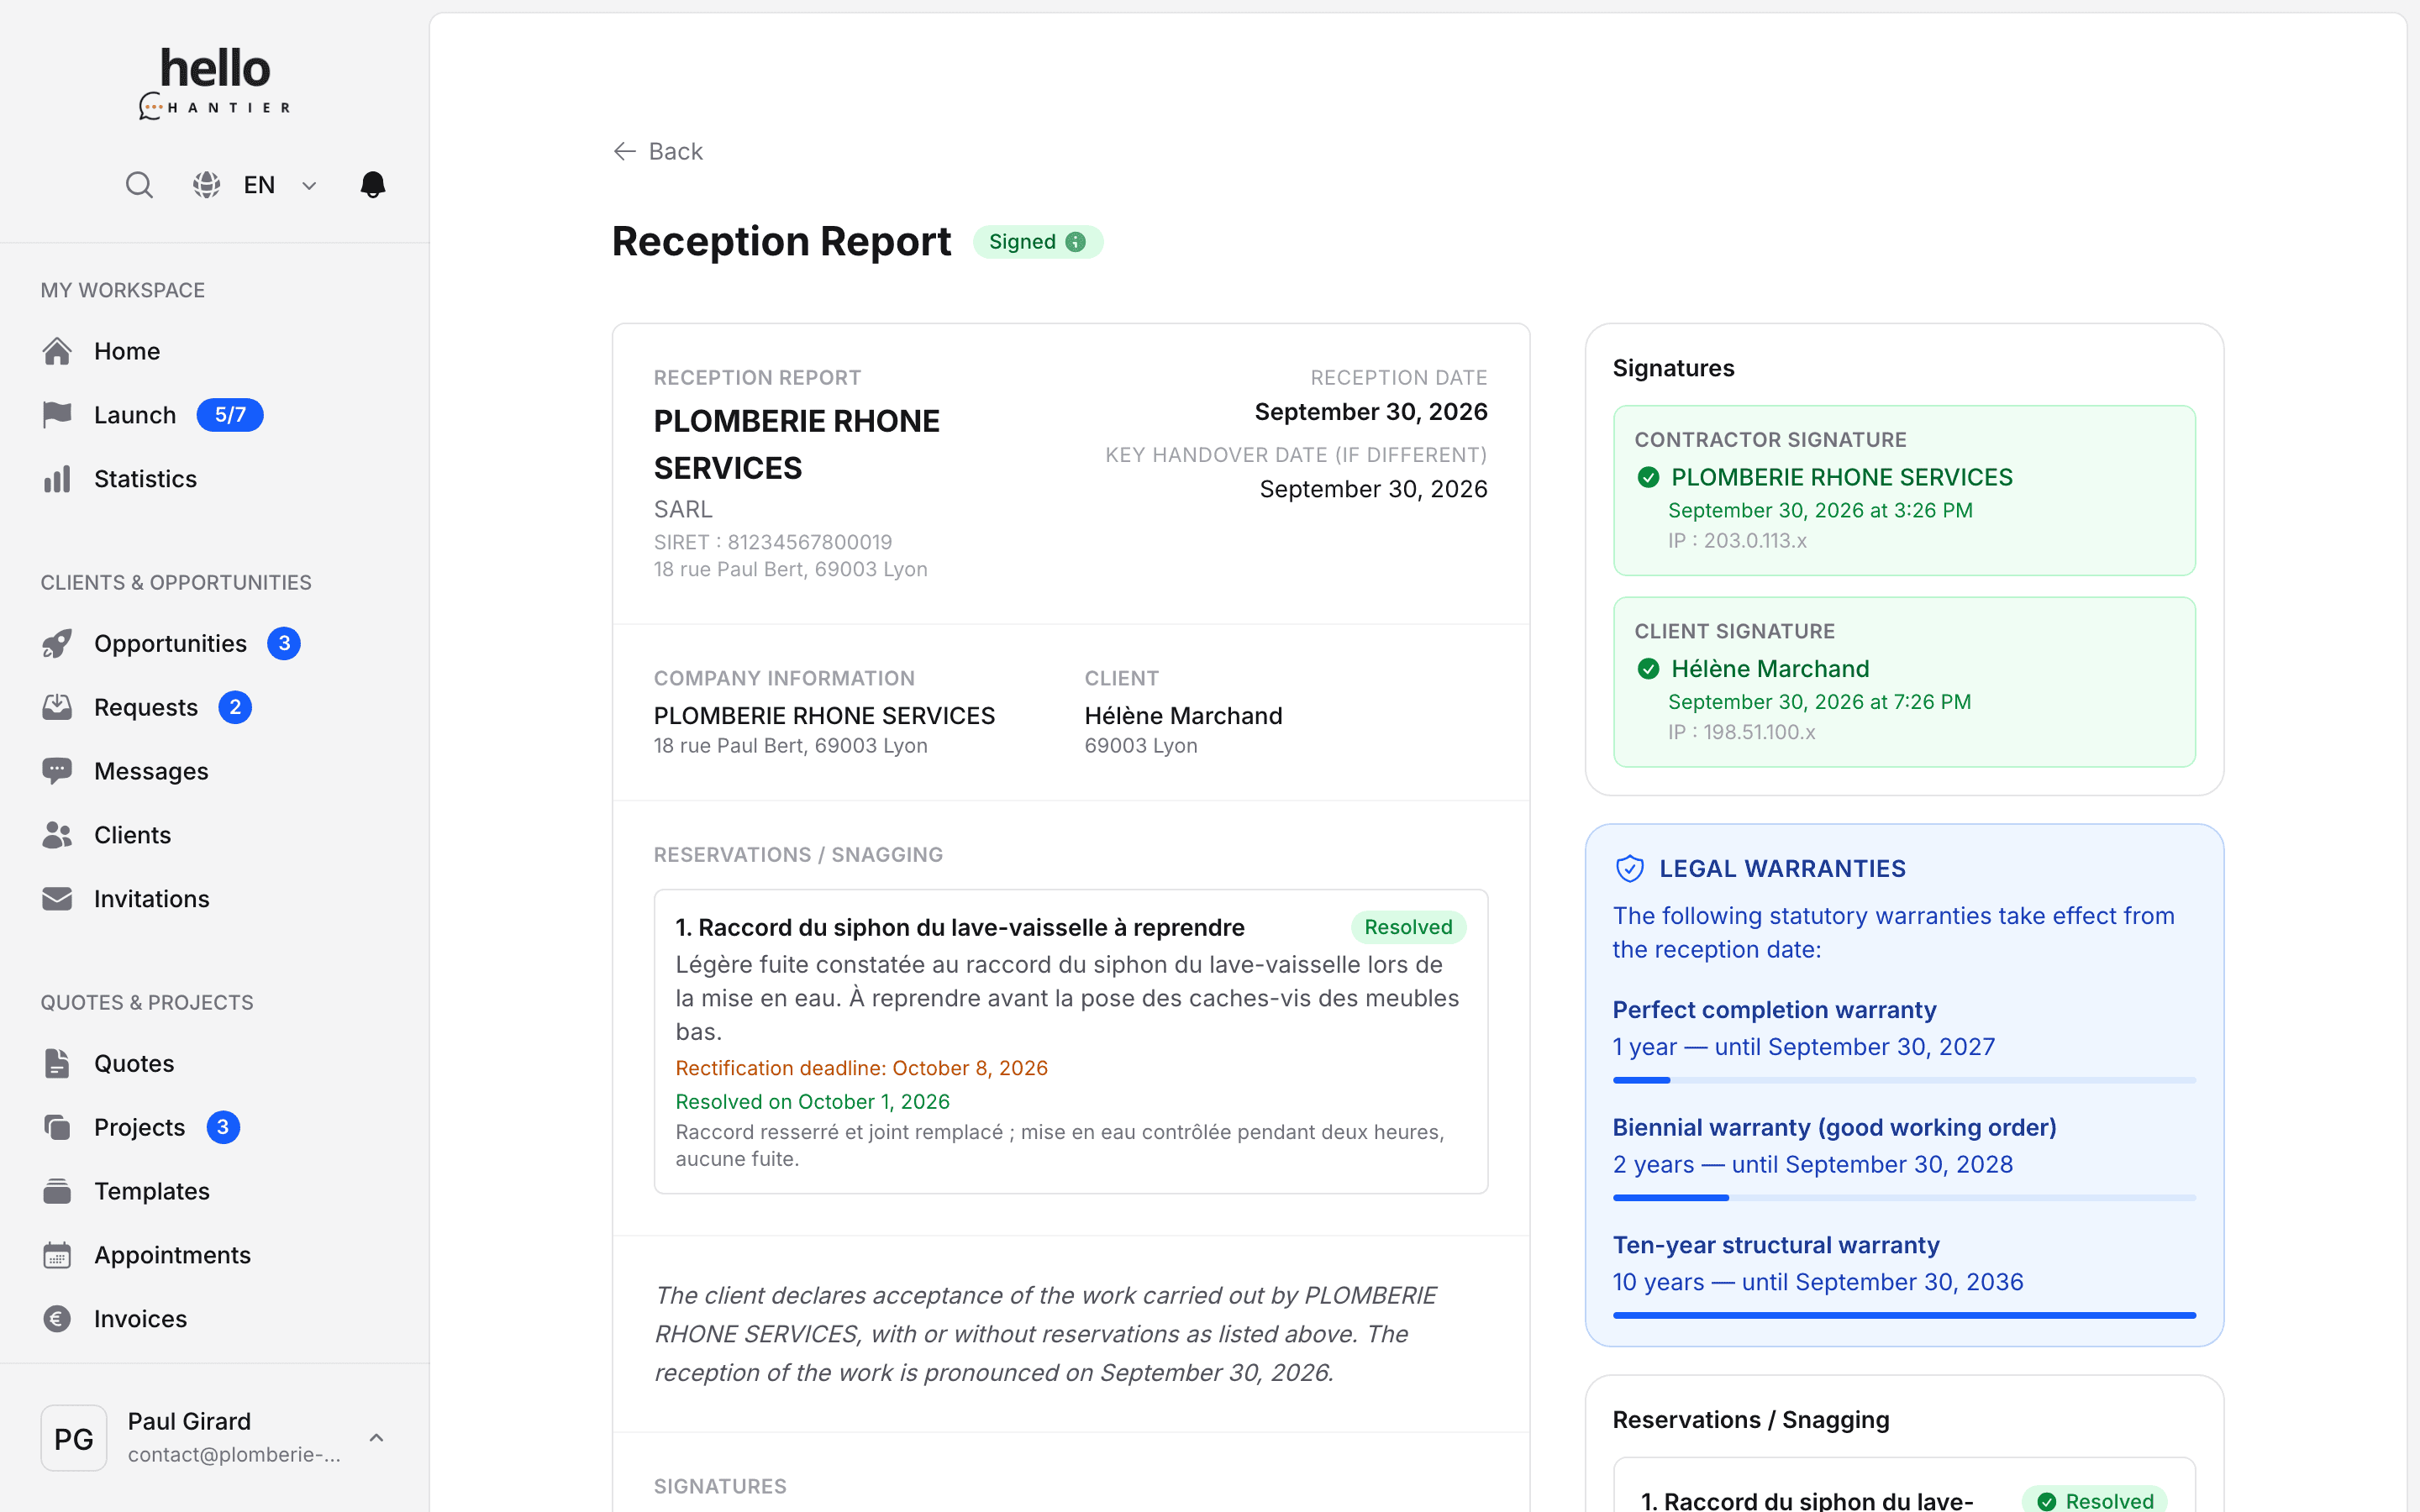The height and width of the screenshot is (1512, 2420).
Task: Click the Appointments calendar icon
Action: tap(57, 1255)
